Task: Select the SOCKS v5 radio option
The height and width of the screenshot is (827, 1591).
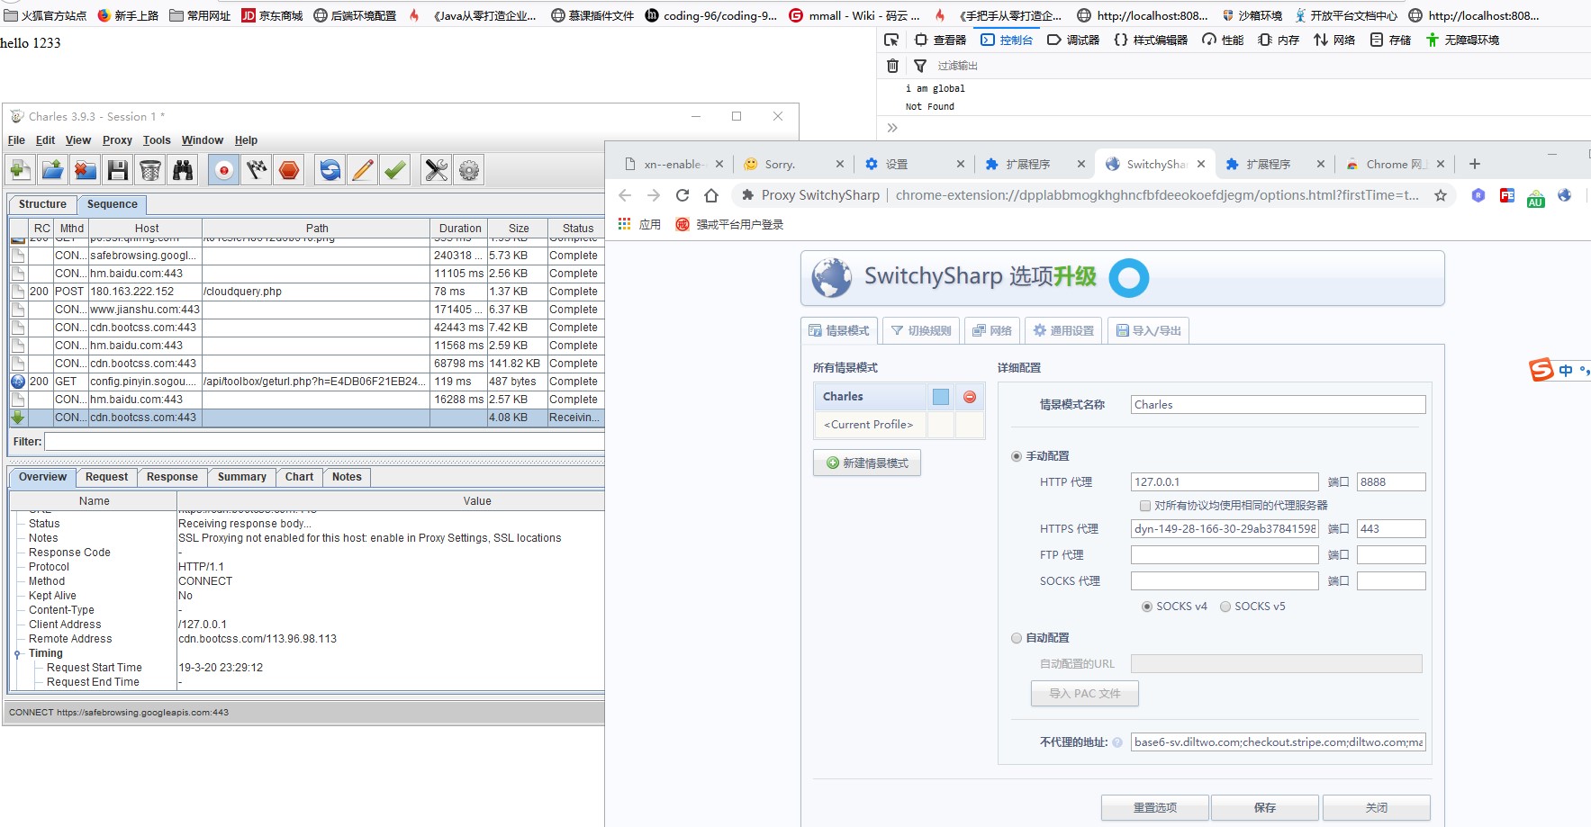Action: click(x=1225, y=607)
